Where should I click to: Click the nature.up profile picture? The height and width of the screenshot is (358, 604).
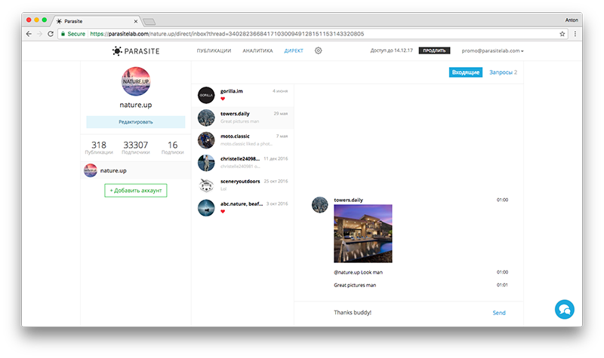pos(136,82)
